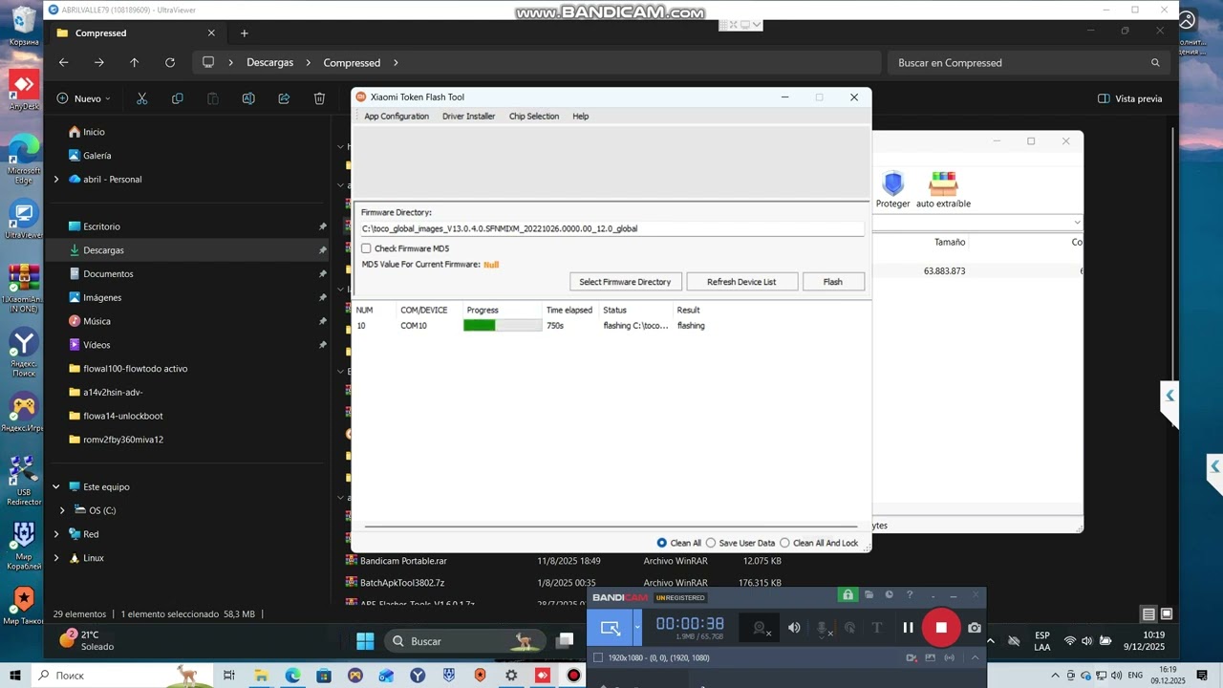Share the selected file from Explorer toolbar
Viewport: 1223px width, 688px height.
(x=284, y=98)
